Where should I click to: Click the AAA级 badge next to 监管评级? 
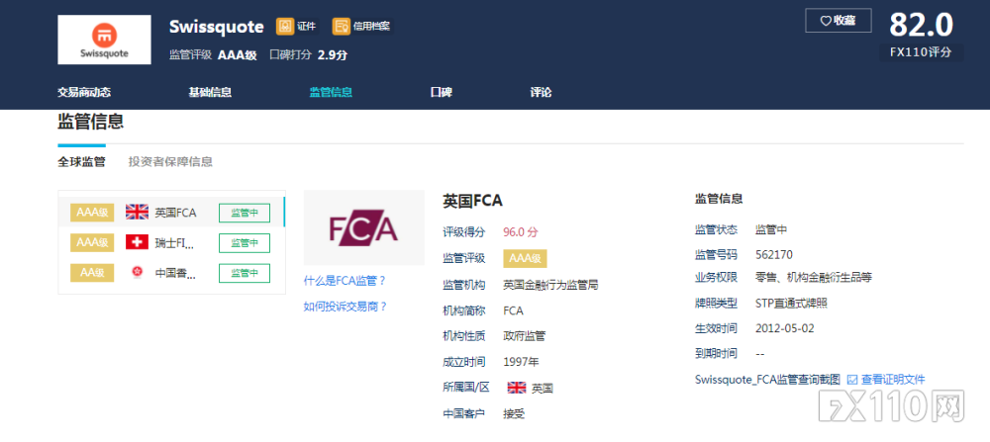pos(525,258)
